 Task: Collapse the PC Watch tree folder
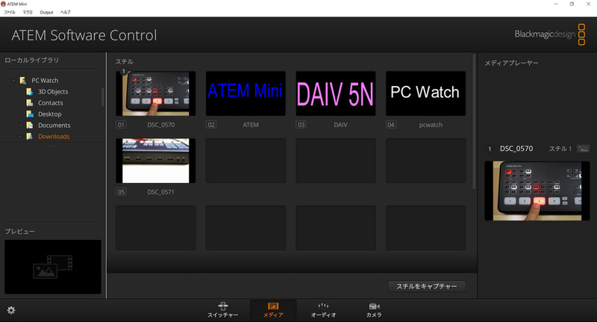click(x=13, y=81)
